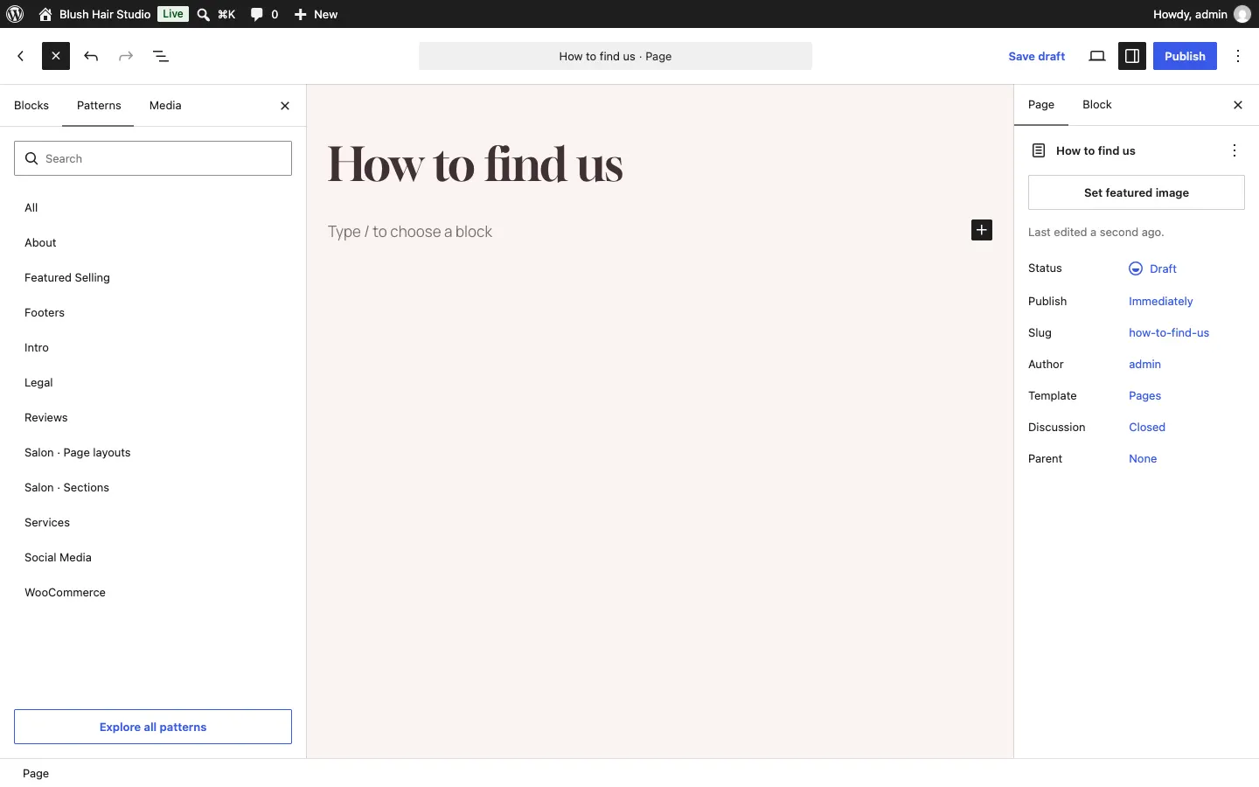The height and width of the screenshot is (787, 1259).
Task: Close the inserter panel
Action: (285, 106)
